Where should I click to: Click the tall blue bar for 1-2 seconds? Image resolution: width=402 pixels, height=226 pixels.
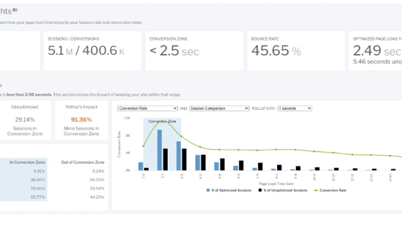(x=160, y=150)
